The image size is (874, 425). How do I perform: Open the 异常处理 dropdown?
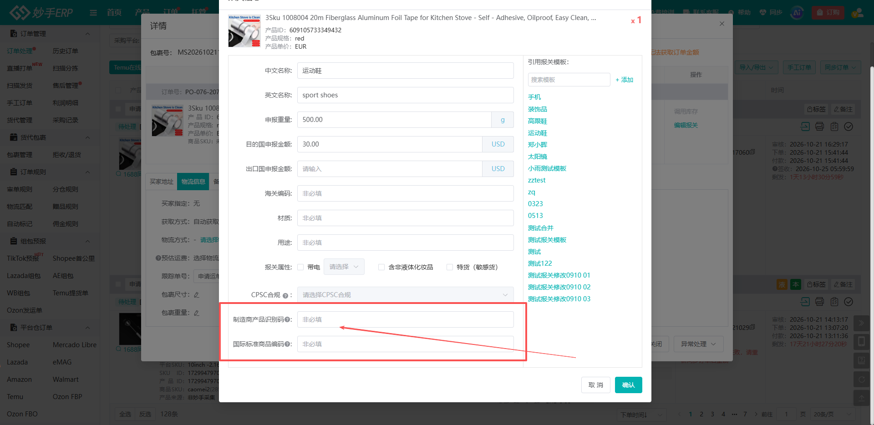tap(698, 344)
